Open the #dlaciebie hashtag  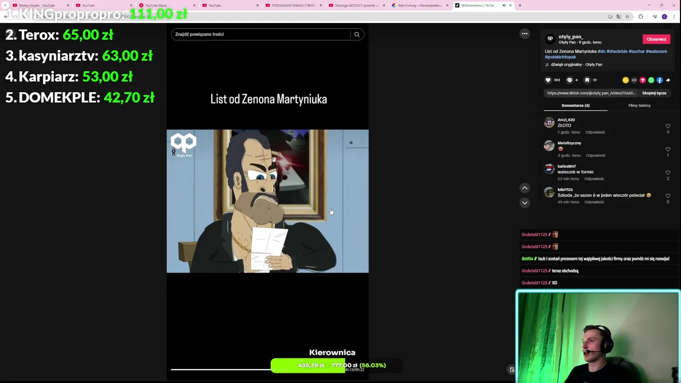[617, 52]
